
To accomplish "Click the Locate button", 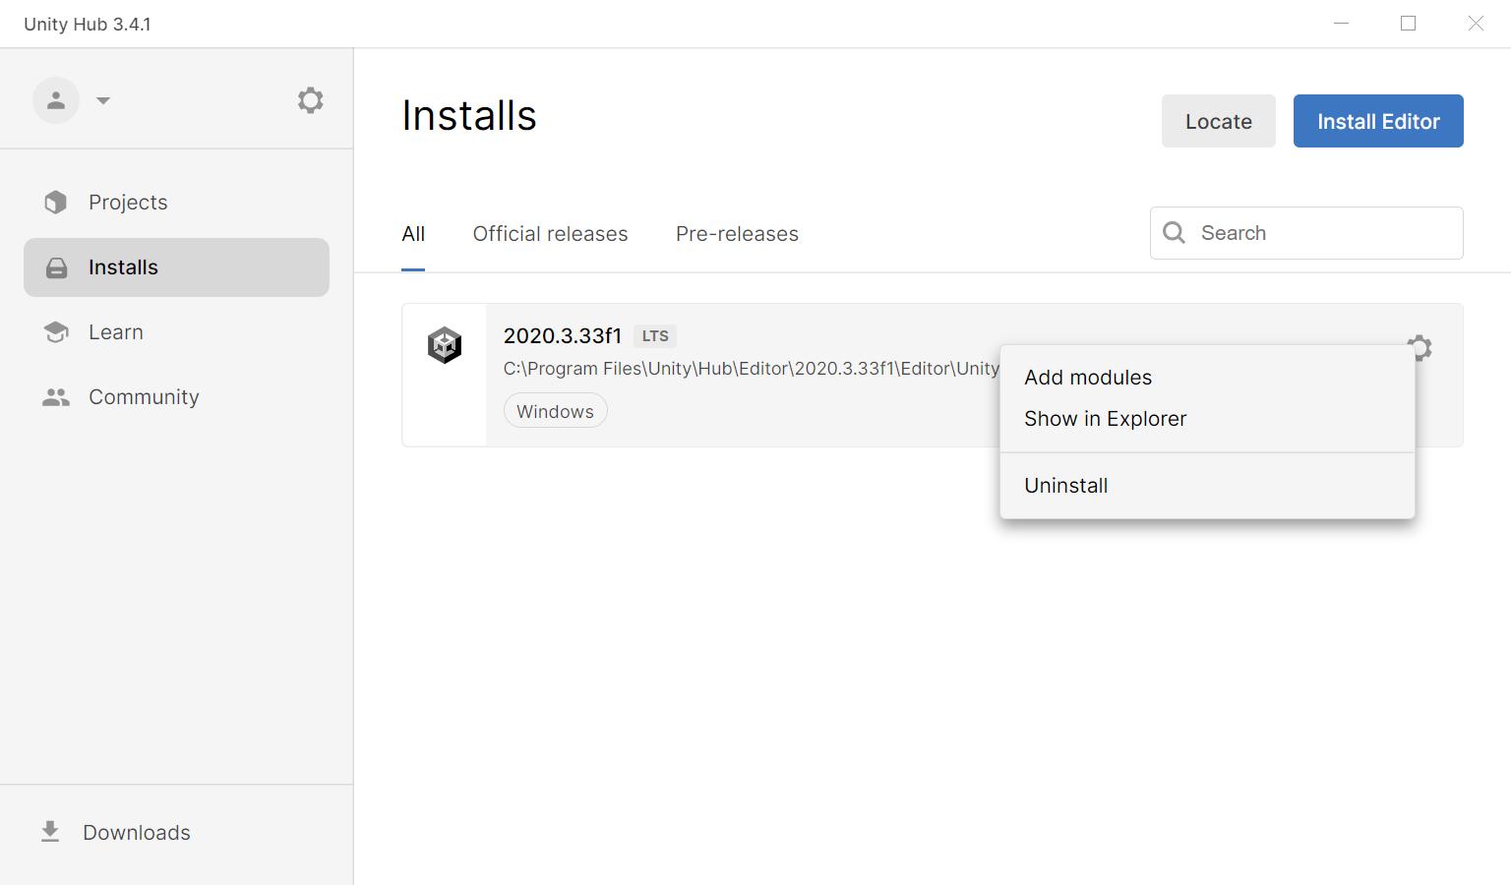I will point(1219,121).
